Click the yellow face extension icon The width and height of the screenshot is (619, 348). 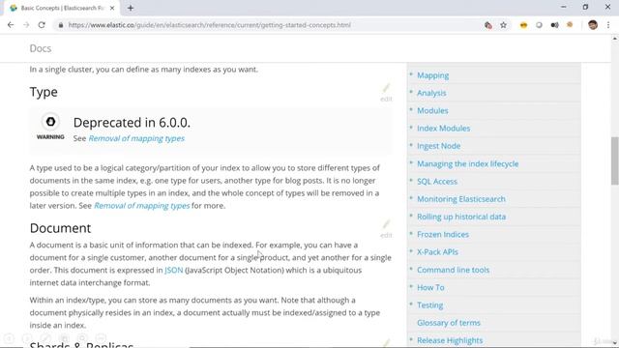coord(523,25)
